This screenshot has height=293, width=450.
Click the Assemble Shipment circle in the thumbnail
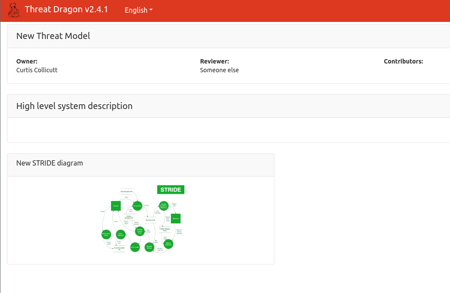click(x=149, y=247)
